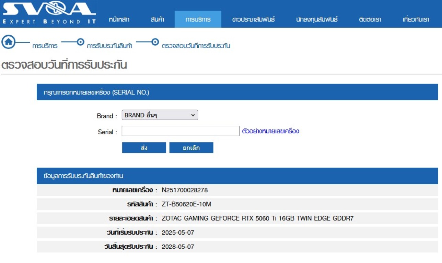Viewport: 442px width, 263px height.
Task: Open นักลงทุนสัมพันธ์ menu item
Action: [x=317, y=20]
